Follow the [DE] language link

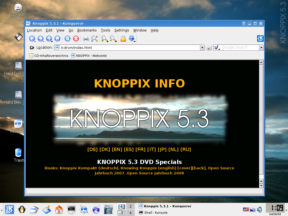tap(92, 150)
